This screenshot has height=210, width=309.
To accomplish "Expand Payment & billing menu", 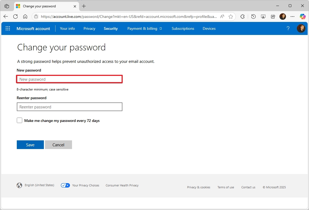I will pyautogui.click(x=145, y=29).
